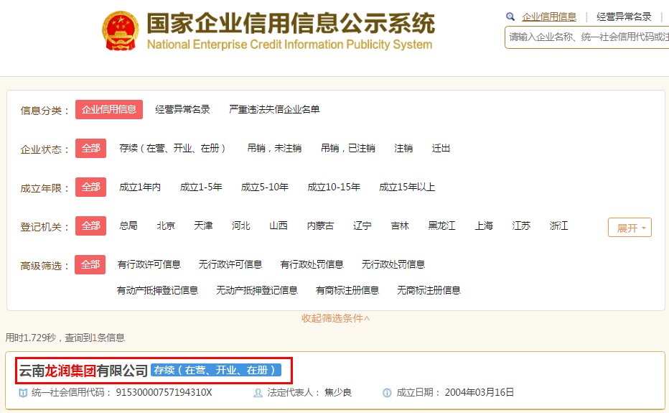Choose 北京 registration authority
The image size is (669, 413).
[166, 226]
